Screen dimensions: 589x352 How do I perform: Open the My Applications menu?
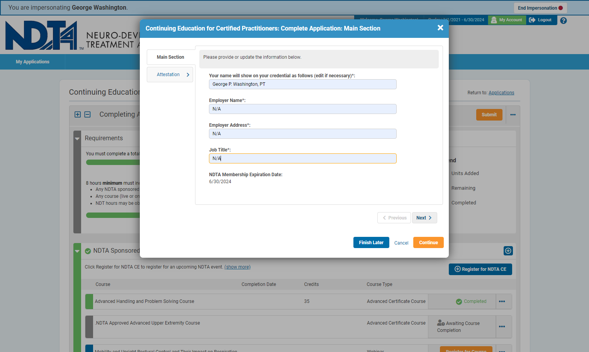[x=32, y=62]
